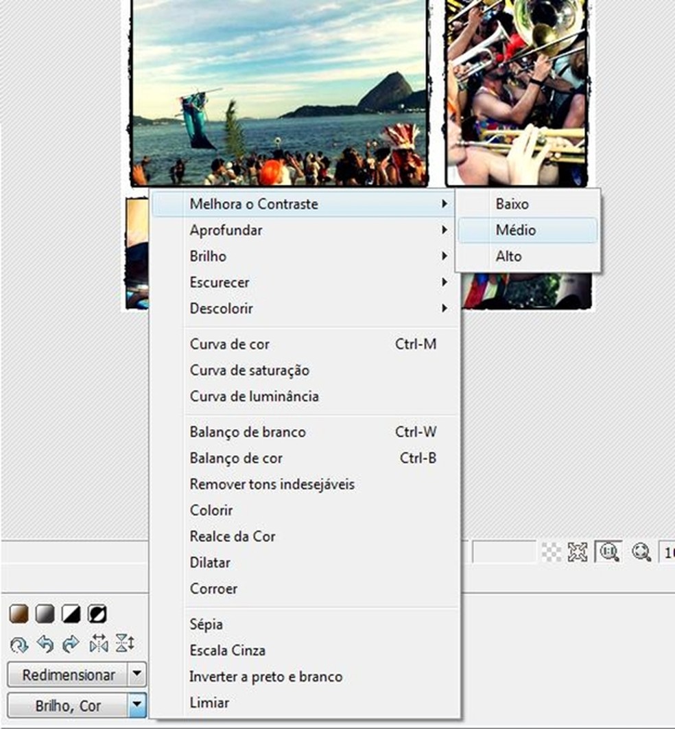Click the grayscale gradient icon

click(x=45, y=614)
